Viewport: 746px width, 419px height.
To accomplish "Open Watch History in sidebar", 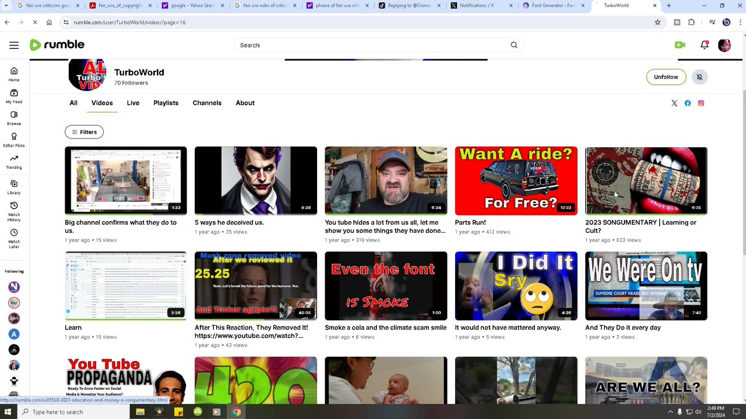I will pos(14,212).
